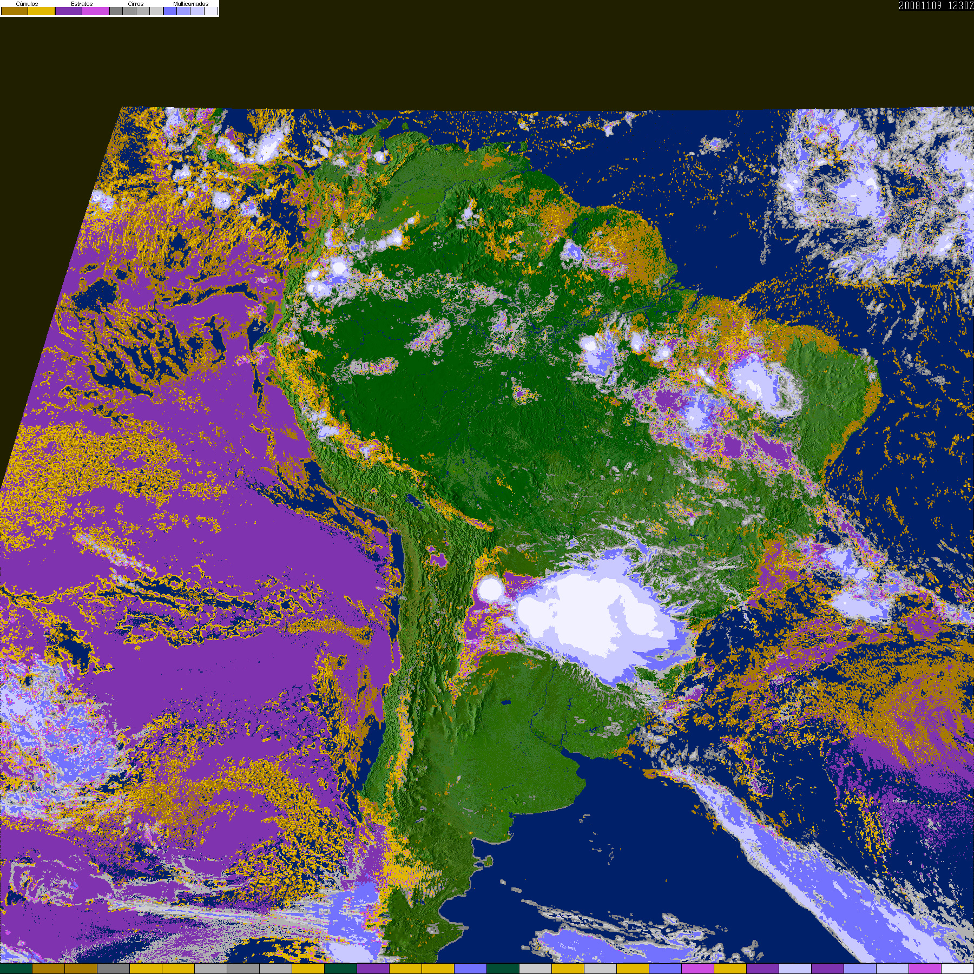
Task: Click the "Cirros" legend label
Action: pos(136,4)
